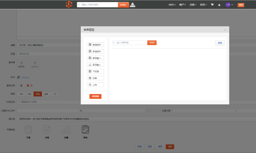The image size is (256, 153).
Task: Add the upload control with upload arrow icon
Action: [x=95, y=85]
